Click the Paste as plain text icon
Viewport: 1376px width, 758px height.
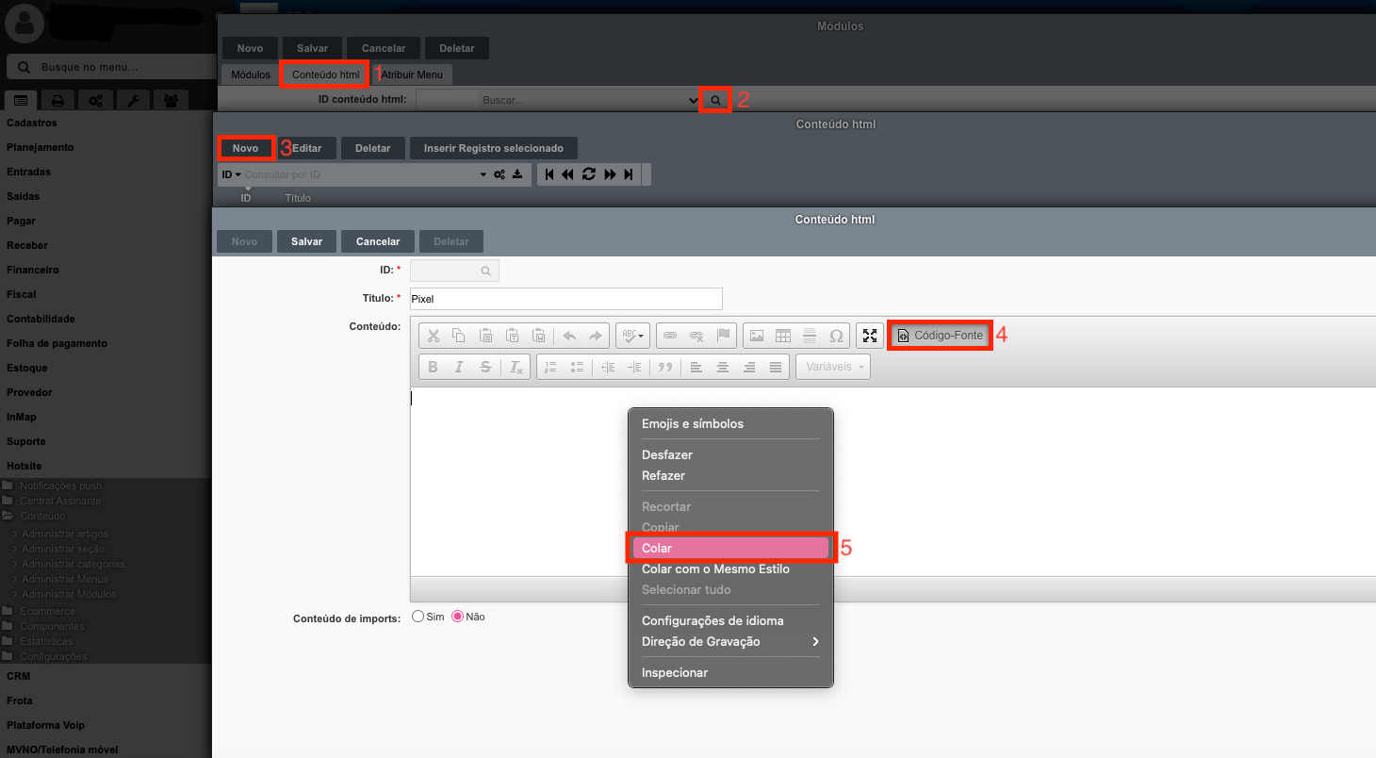(512, 336)
